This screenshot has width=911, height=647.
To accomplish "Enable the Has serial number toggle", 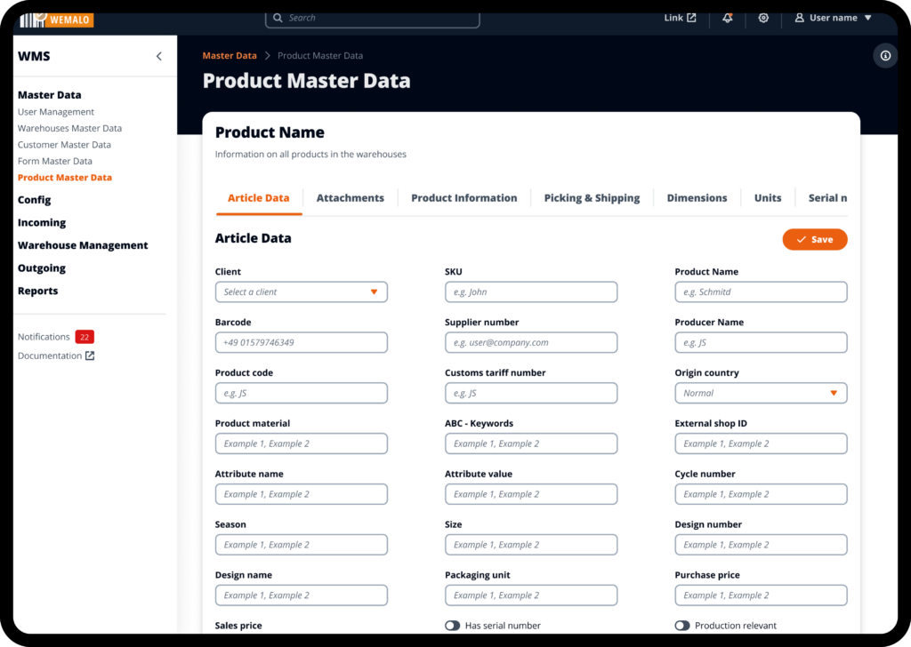I will tap(453, 626).
